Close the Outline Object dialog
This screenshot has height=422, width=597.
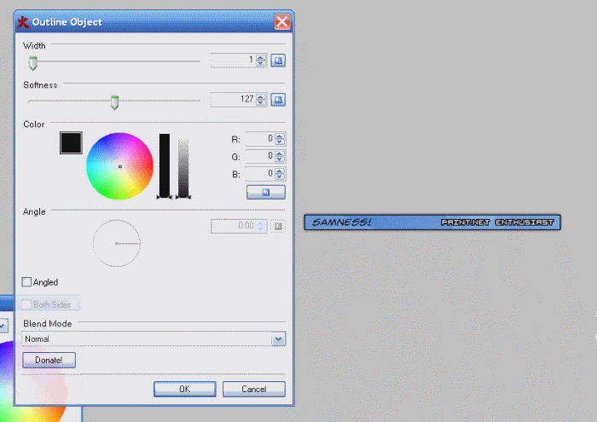282,21
